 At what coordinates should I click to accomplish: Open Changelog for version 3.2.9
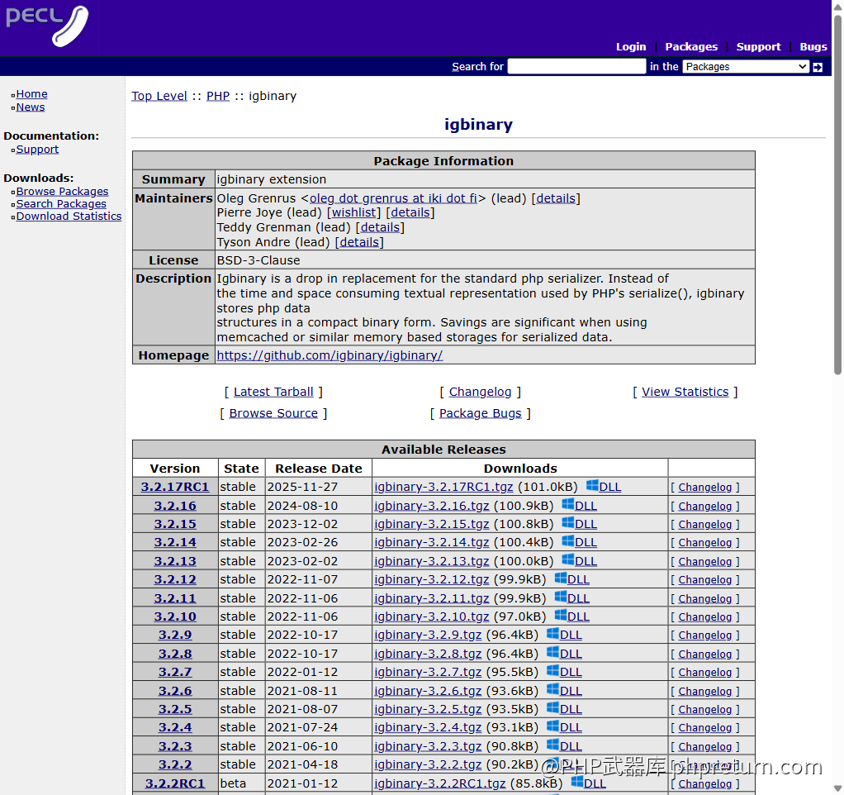[x=705, y=636]
